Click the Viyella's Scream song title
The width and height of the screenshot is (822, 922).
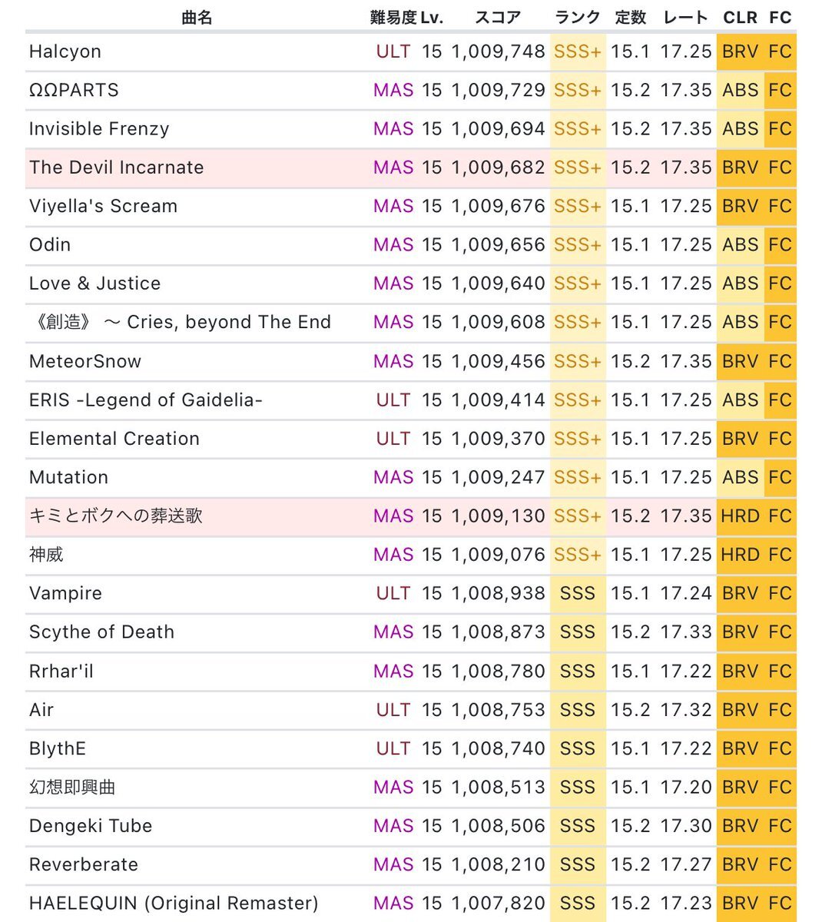click(103, 206)
